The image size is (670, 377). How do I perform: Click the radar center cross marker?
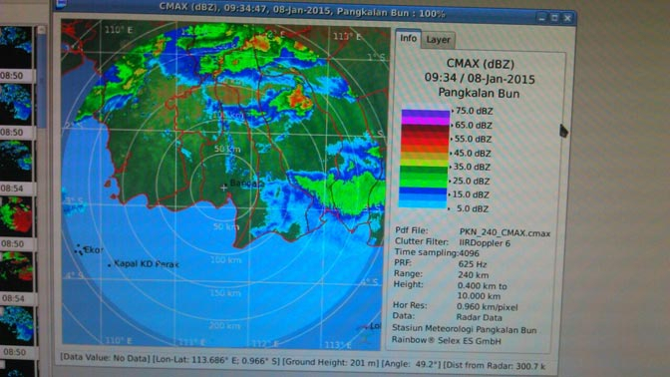tap(224, 188)
